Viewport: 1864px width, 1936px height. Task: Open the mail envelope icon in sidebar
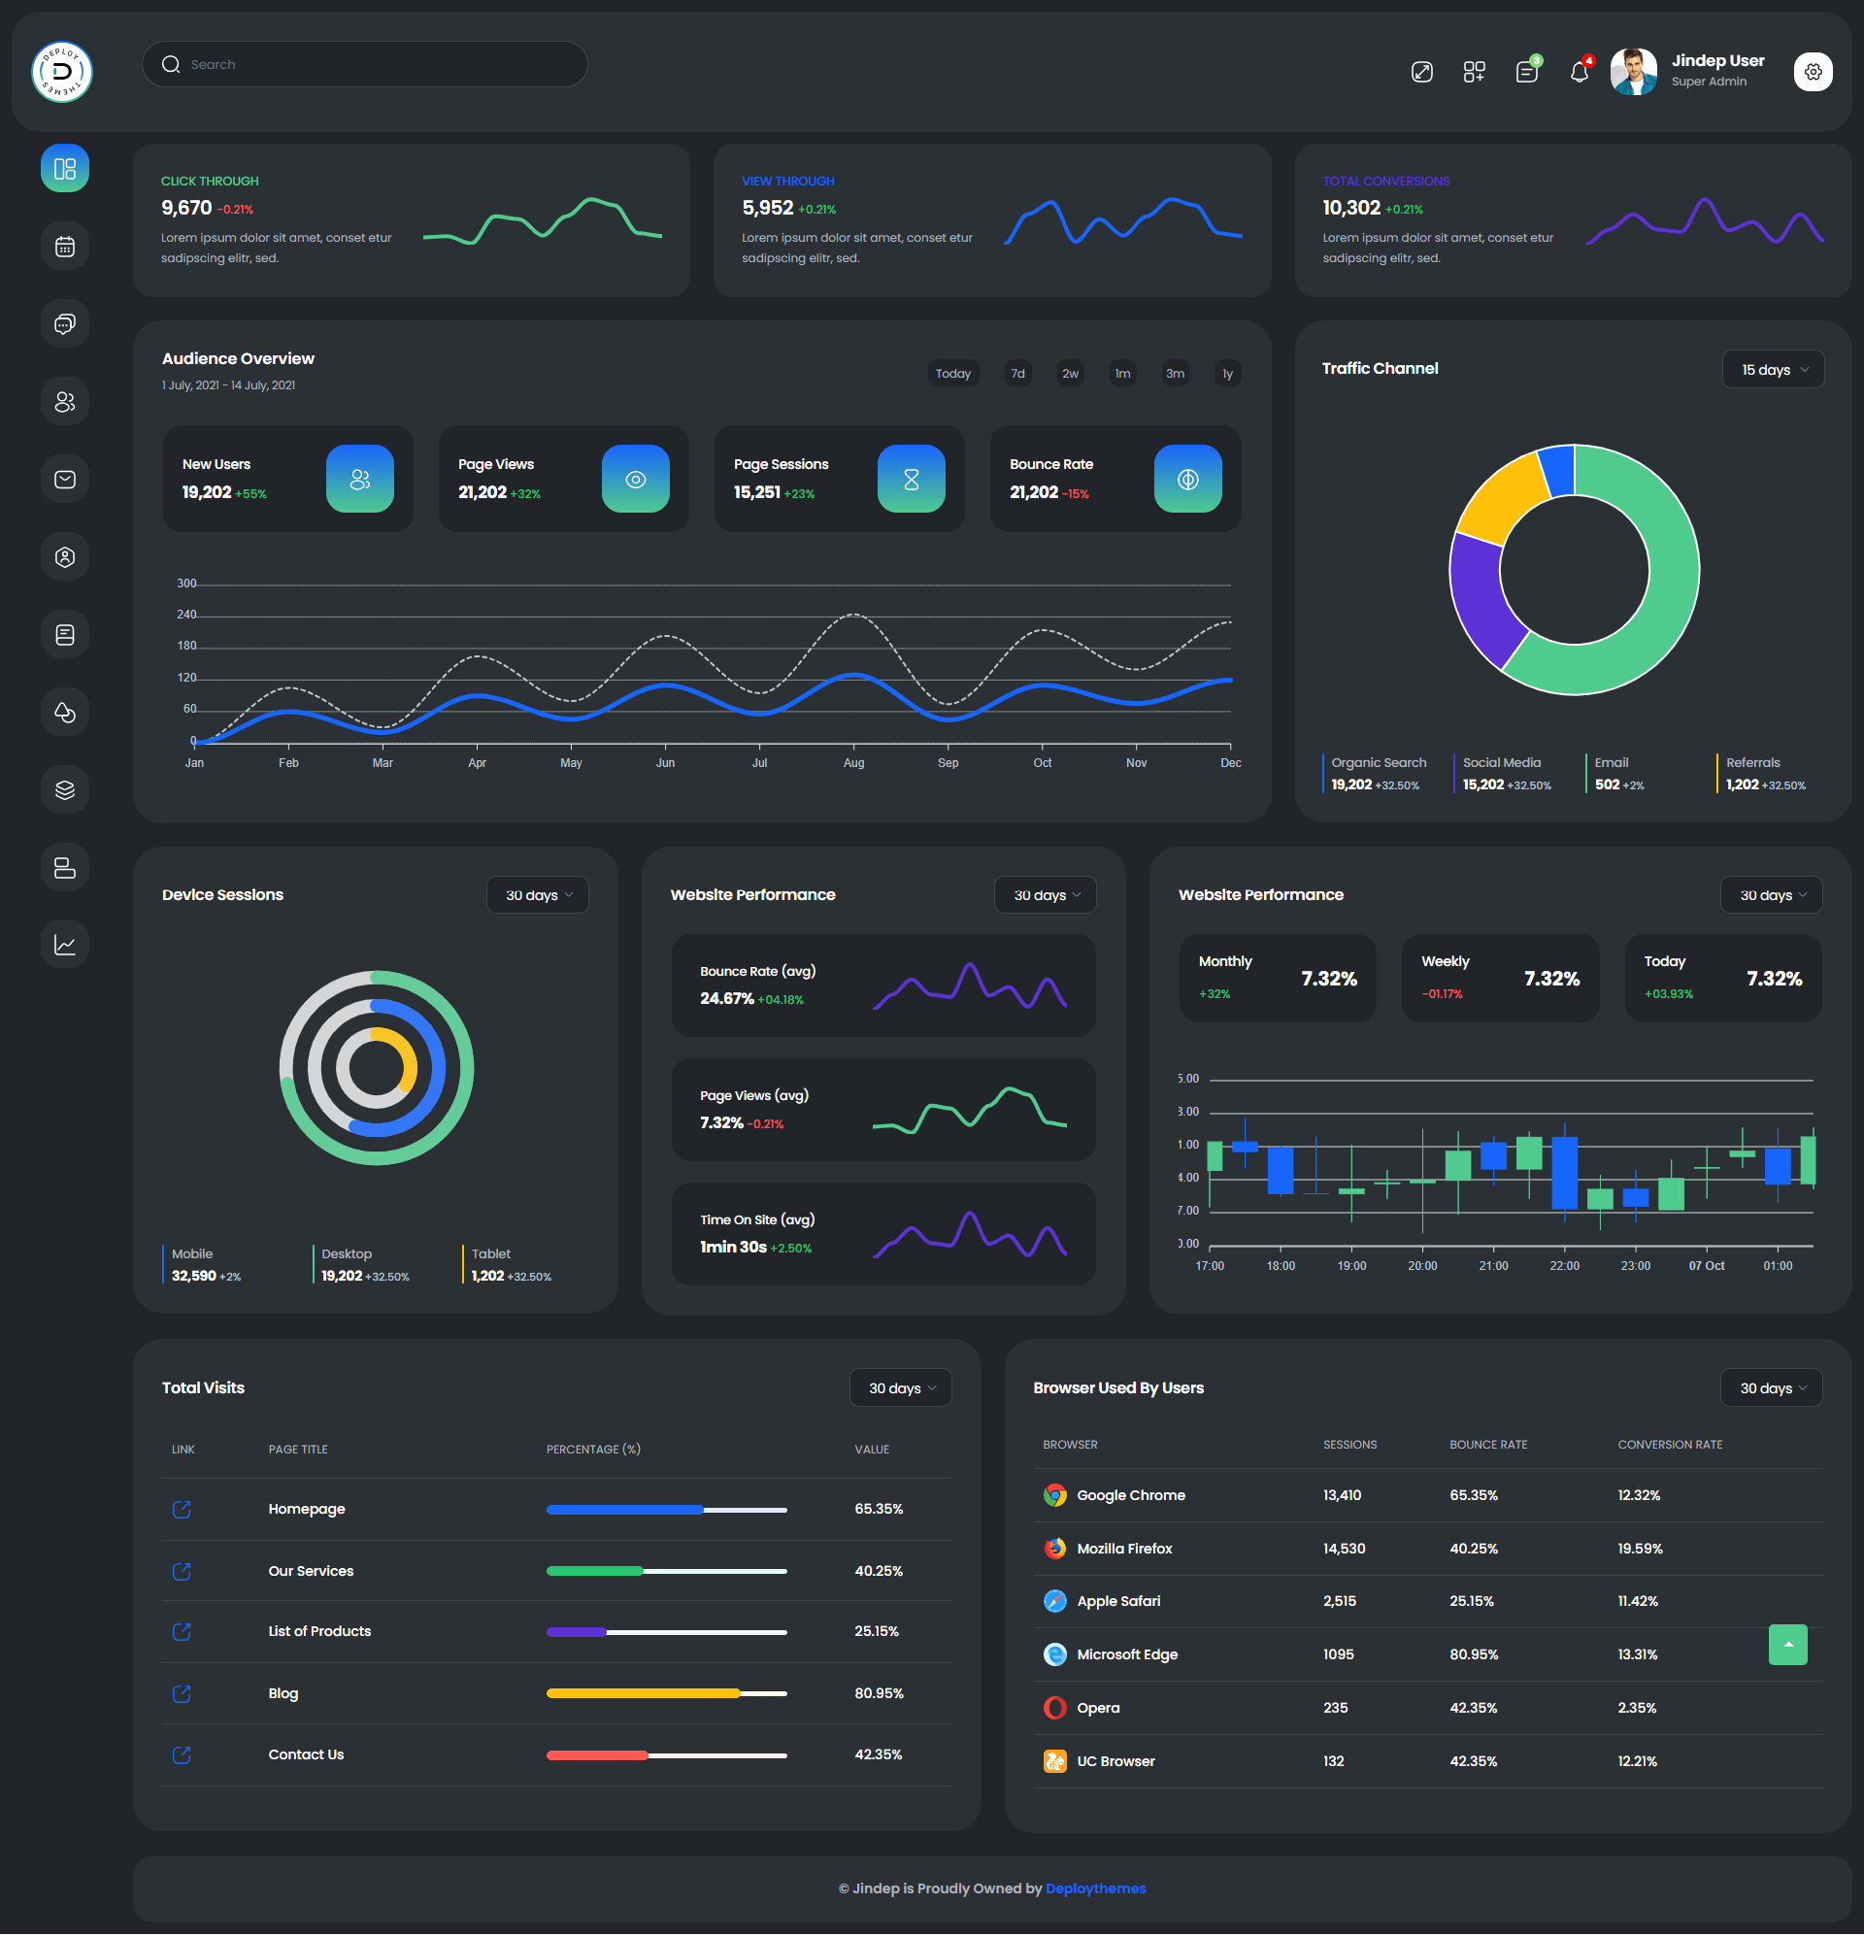(x=64, y=479)
